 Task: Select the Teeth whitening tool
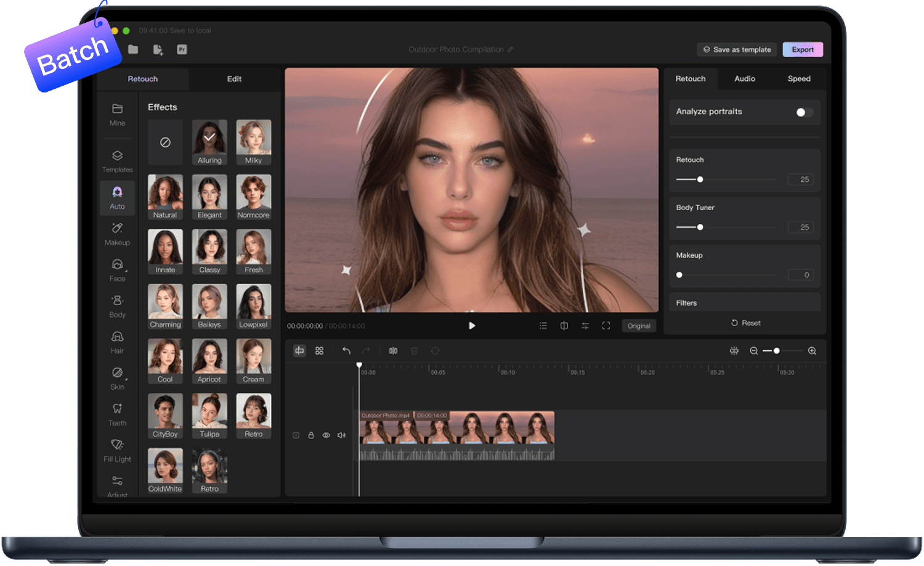[x=117, y=414]
